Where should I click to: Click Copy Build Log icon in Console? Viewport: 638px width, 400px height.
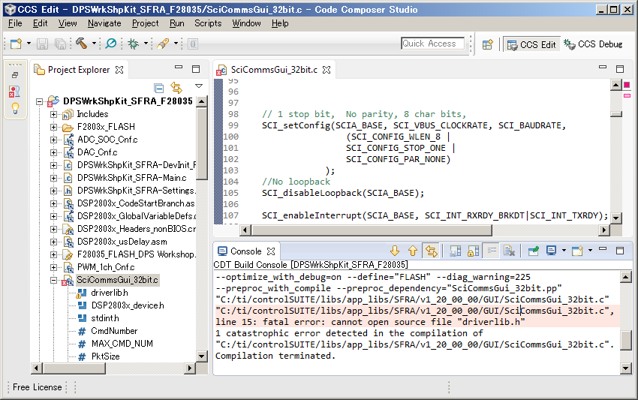coord(455,251)
